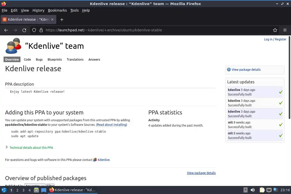The width and height of the screenshot is (291, 194).
Task: Click the Latest updates heading
Action: [x=241, y=82]
